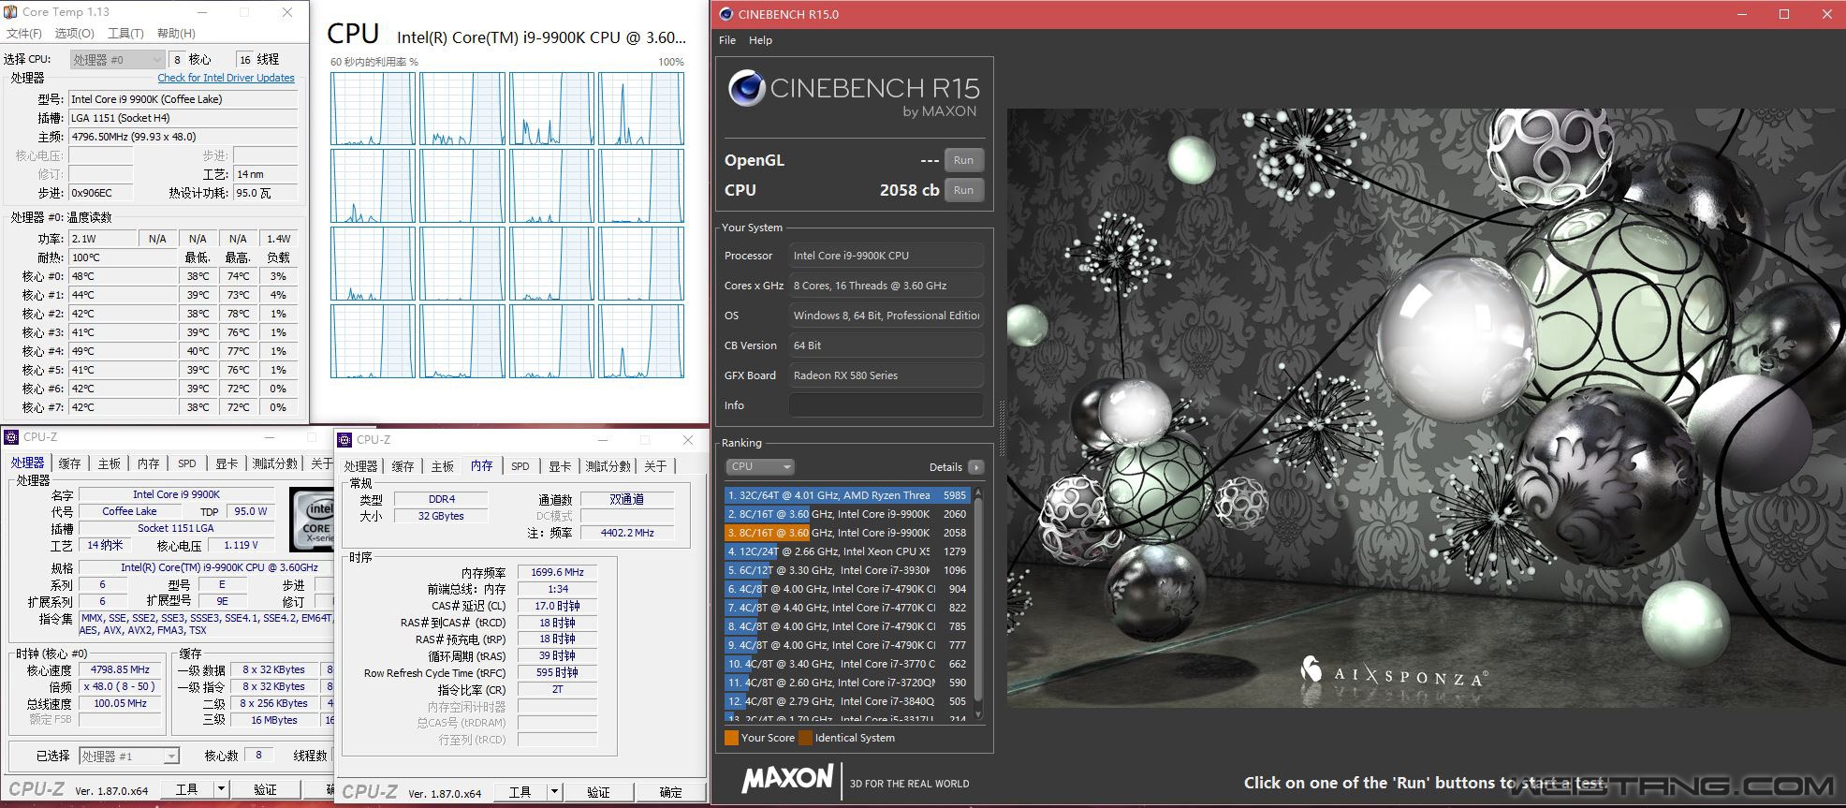
Task: Open the Cinebench File menu
Action: 727,40
